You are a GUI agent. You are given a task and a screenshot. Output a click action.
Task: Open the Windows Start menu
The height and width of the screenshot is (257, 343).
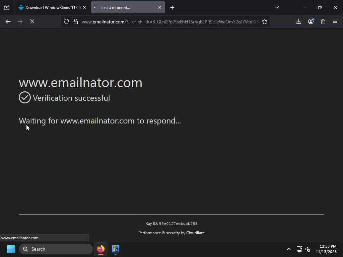pos(11,249)
